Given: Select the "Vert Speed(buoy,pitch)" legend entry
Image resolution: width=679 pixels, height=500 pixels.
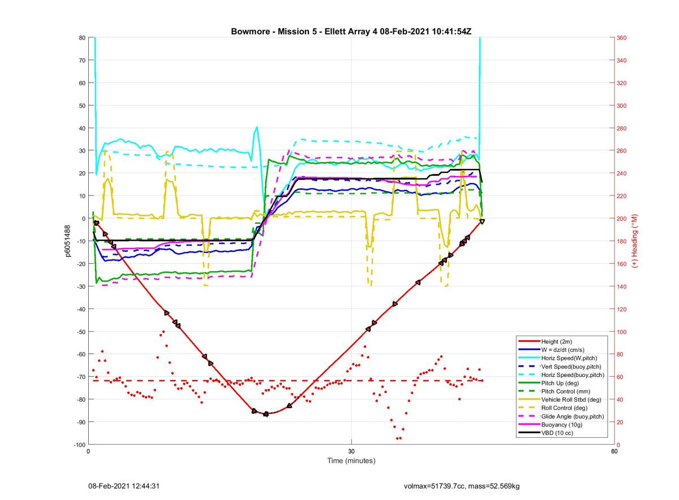Looking at the screenshot, I should click(x=571, y=367).
